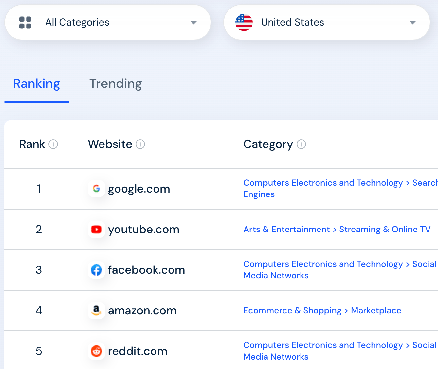
Task: Open the All Categories dropdown
Action: 193,23
